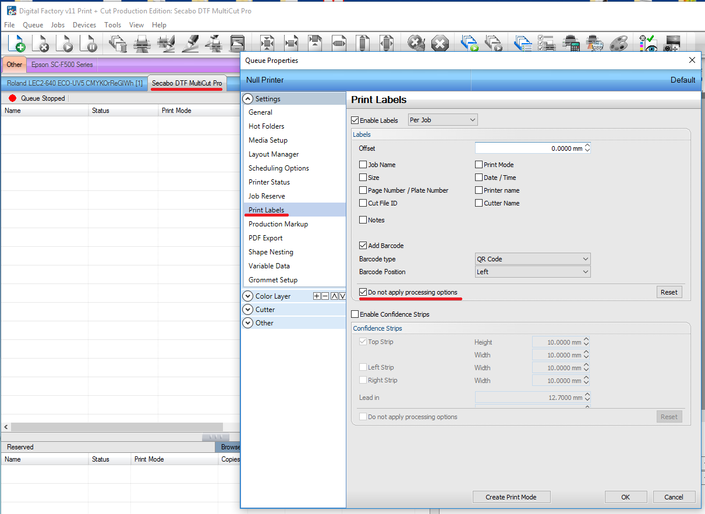The height and width of the screenshot is (514, 705).
Task: Click the stacked pages with trash bin icon
Action: 118,44
